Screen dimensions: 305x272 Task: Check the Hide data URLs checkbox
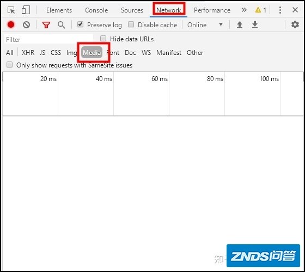tap(103, 39)
